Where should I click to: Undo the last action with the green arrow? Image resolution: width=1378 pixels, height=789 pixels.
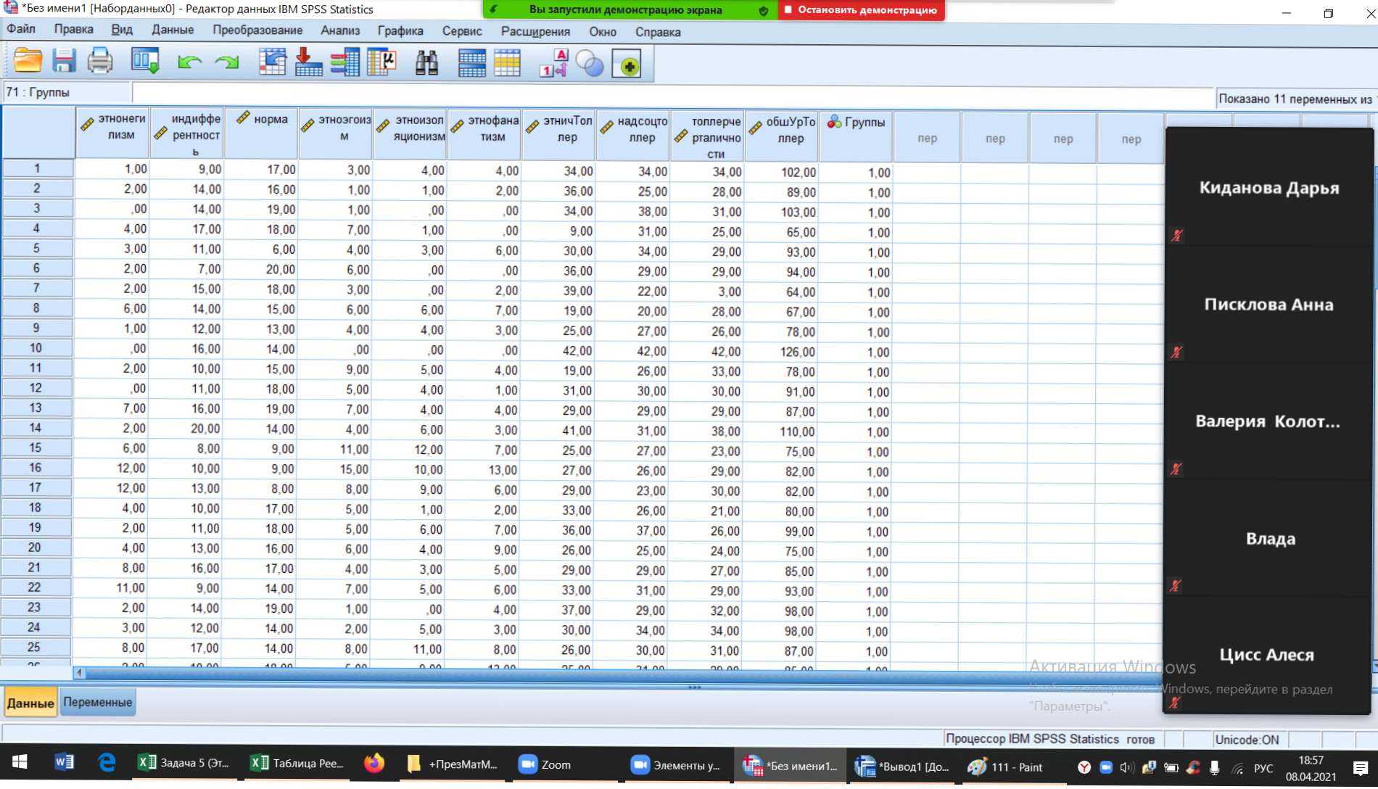tap(189, 62)
